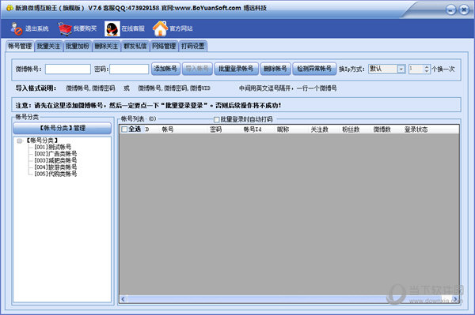
Task: Click the 帐号Id column header
Action: [253, 129]
